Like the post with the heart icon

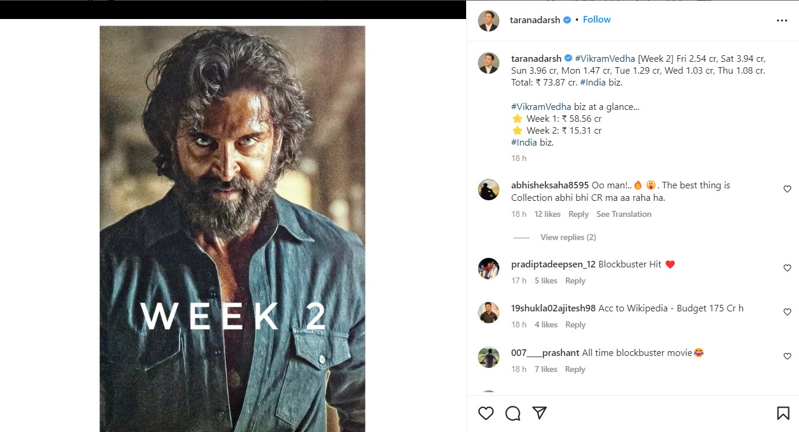pyautogui.click(x=486, y=413)
